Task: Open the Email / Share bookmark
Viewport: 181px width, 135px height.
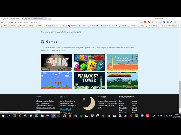Action: coord(151,26)
